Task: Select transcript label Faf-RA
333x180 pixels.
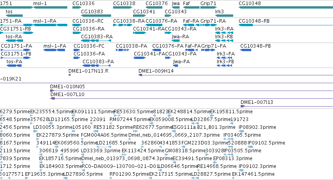Action: 191,21
